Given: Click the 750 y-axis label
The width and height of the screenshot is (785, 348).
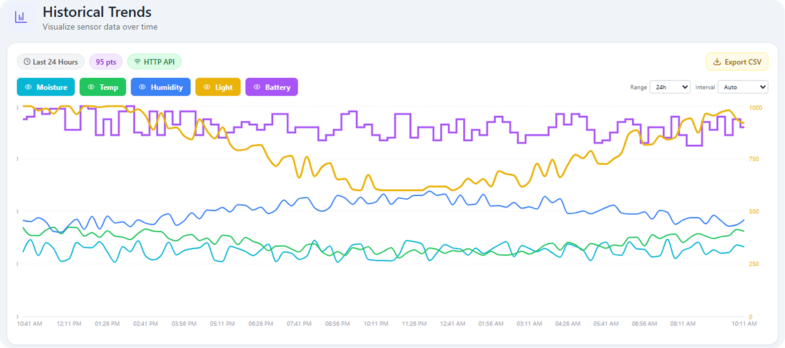Looking at the screenshot, I should 754,159.
